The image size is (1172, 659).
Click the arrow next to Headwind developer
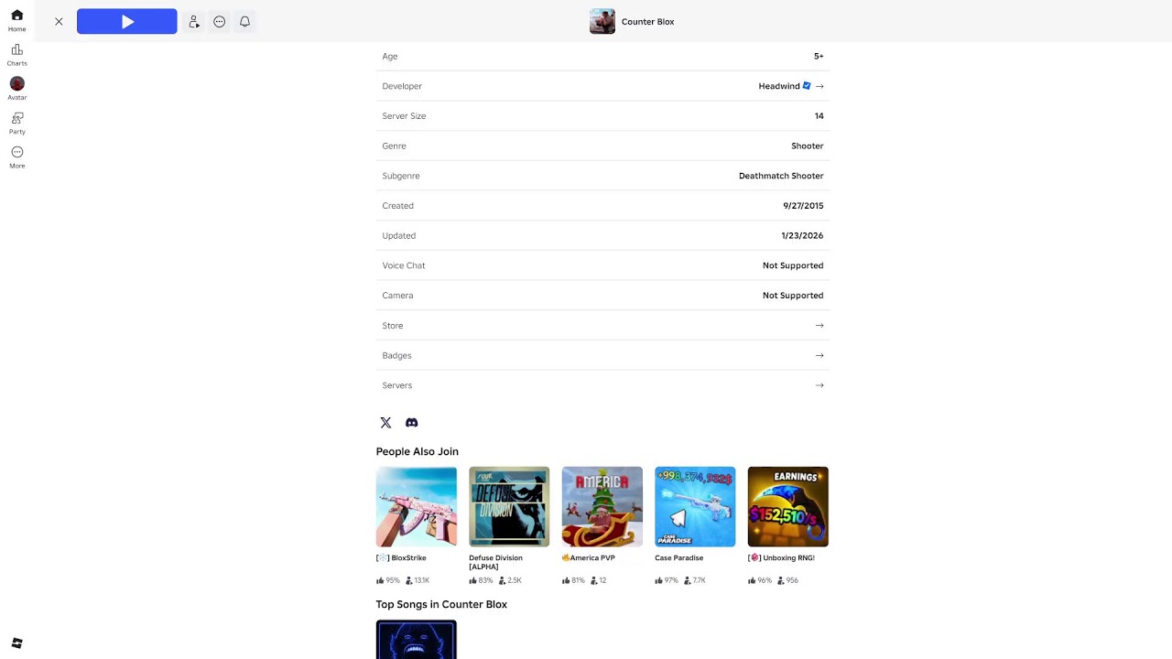pos(819,86)
